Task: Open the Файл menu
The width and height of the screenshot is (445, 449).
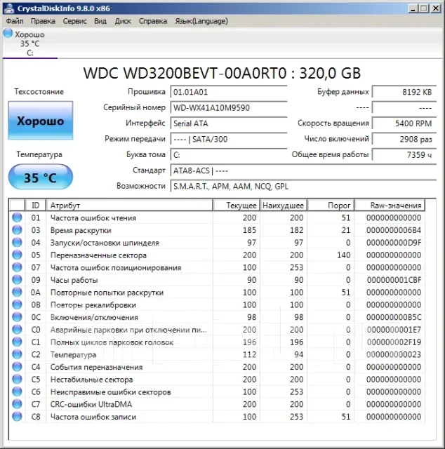Action: pyautogui.click(x=14, y=21)
